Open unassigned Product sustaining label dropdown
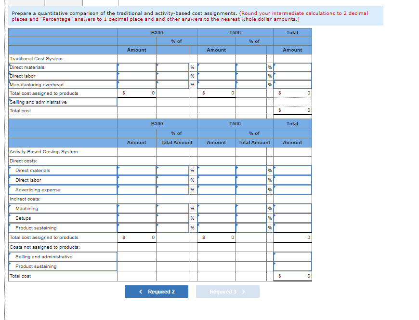Viewport: 419px width, 320px height. tap(63, 267)
